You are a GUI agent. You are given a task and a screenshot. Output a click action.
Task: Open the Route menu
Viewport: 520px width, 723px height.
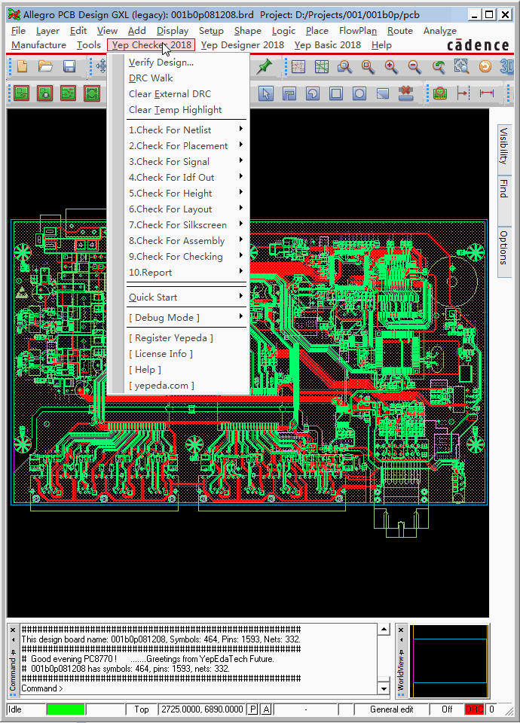click(400, 31)
